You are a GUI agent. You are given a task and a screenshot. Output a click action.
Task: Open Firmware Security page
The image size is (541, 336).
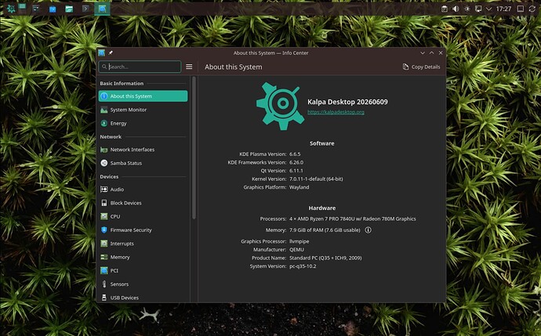pos(143,229)
